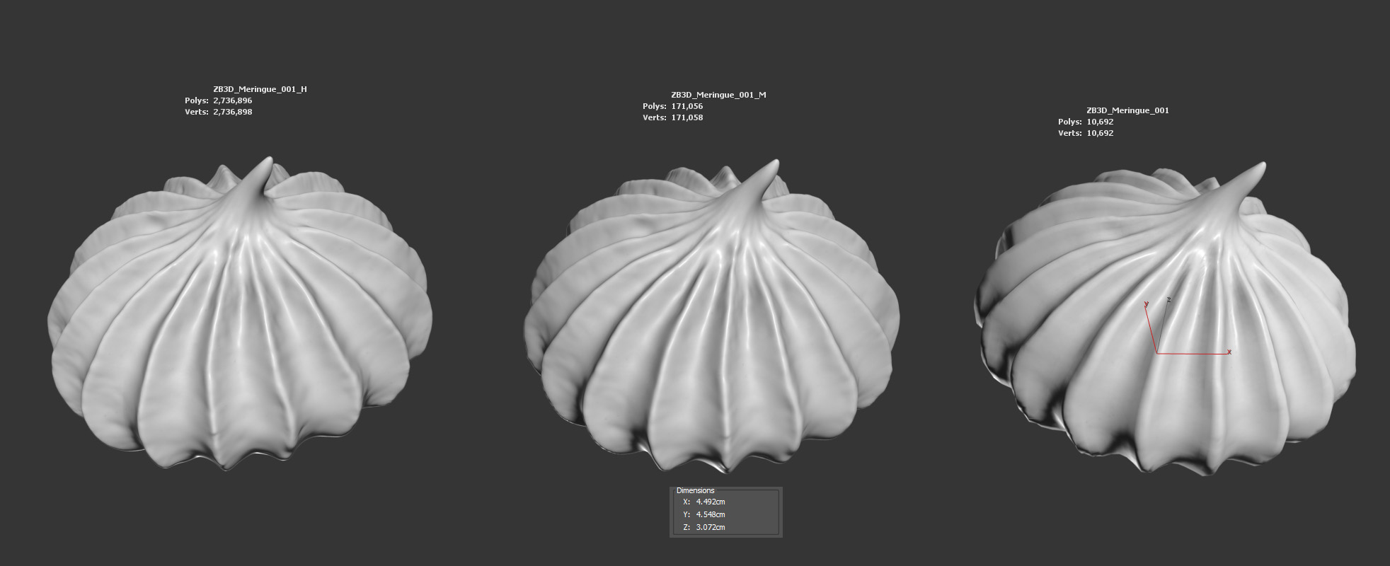Click the Dimensions panel title

[695, 490]
